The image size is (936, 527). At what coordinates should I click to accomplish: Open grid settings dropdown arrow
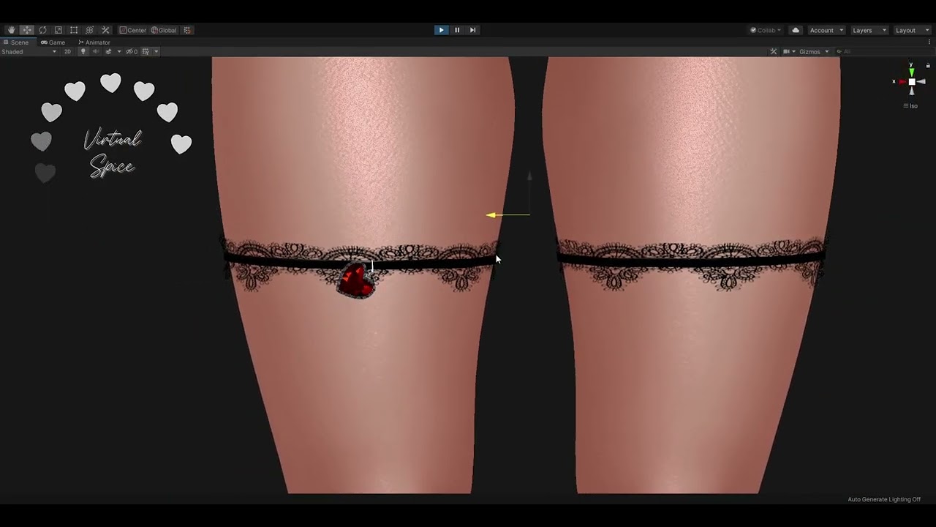[156, 52]
